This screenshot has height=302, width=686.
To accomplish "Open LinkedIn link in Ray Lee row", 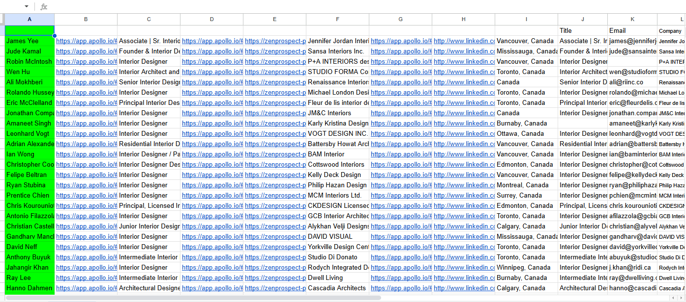I will coord(464,277).
